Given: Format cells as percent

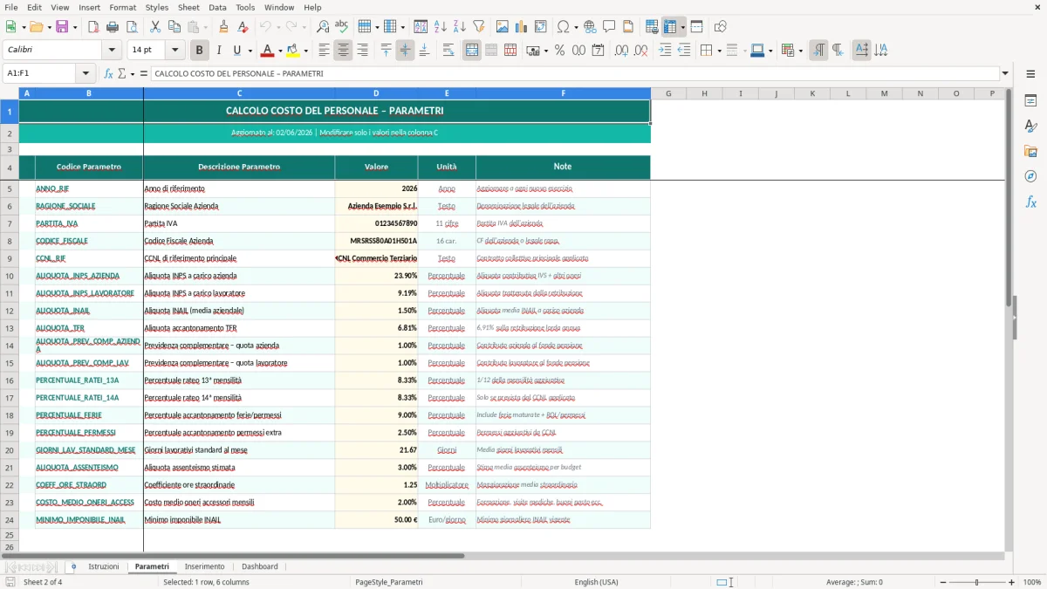Looking at the screenshot, I should point(560,51).
